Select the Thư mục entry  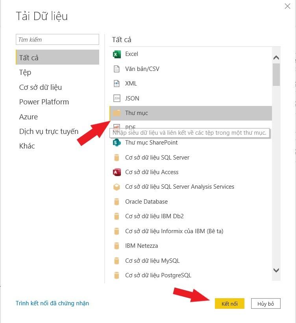(191, 113)
